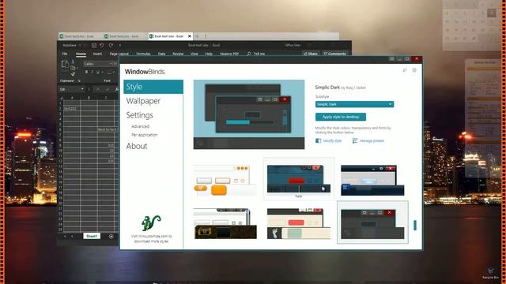
Task: Close the active Excel tab
Action: (190, 36)
